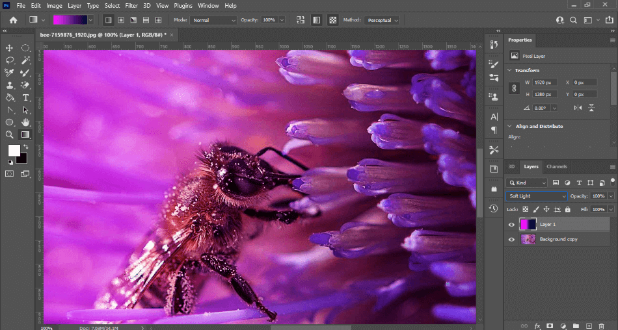Image resolution: width=618 pixels, height=330 pixels.
Task: Open the Image menu
Action: tap(54, 5)
